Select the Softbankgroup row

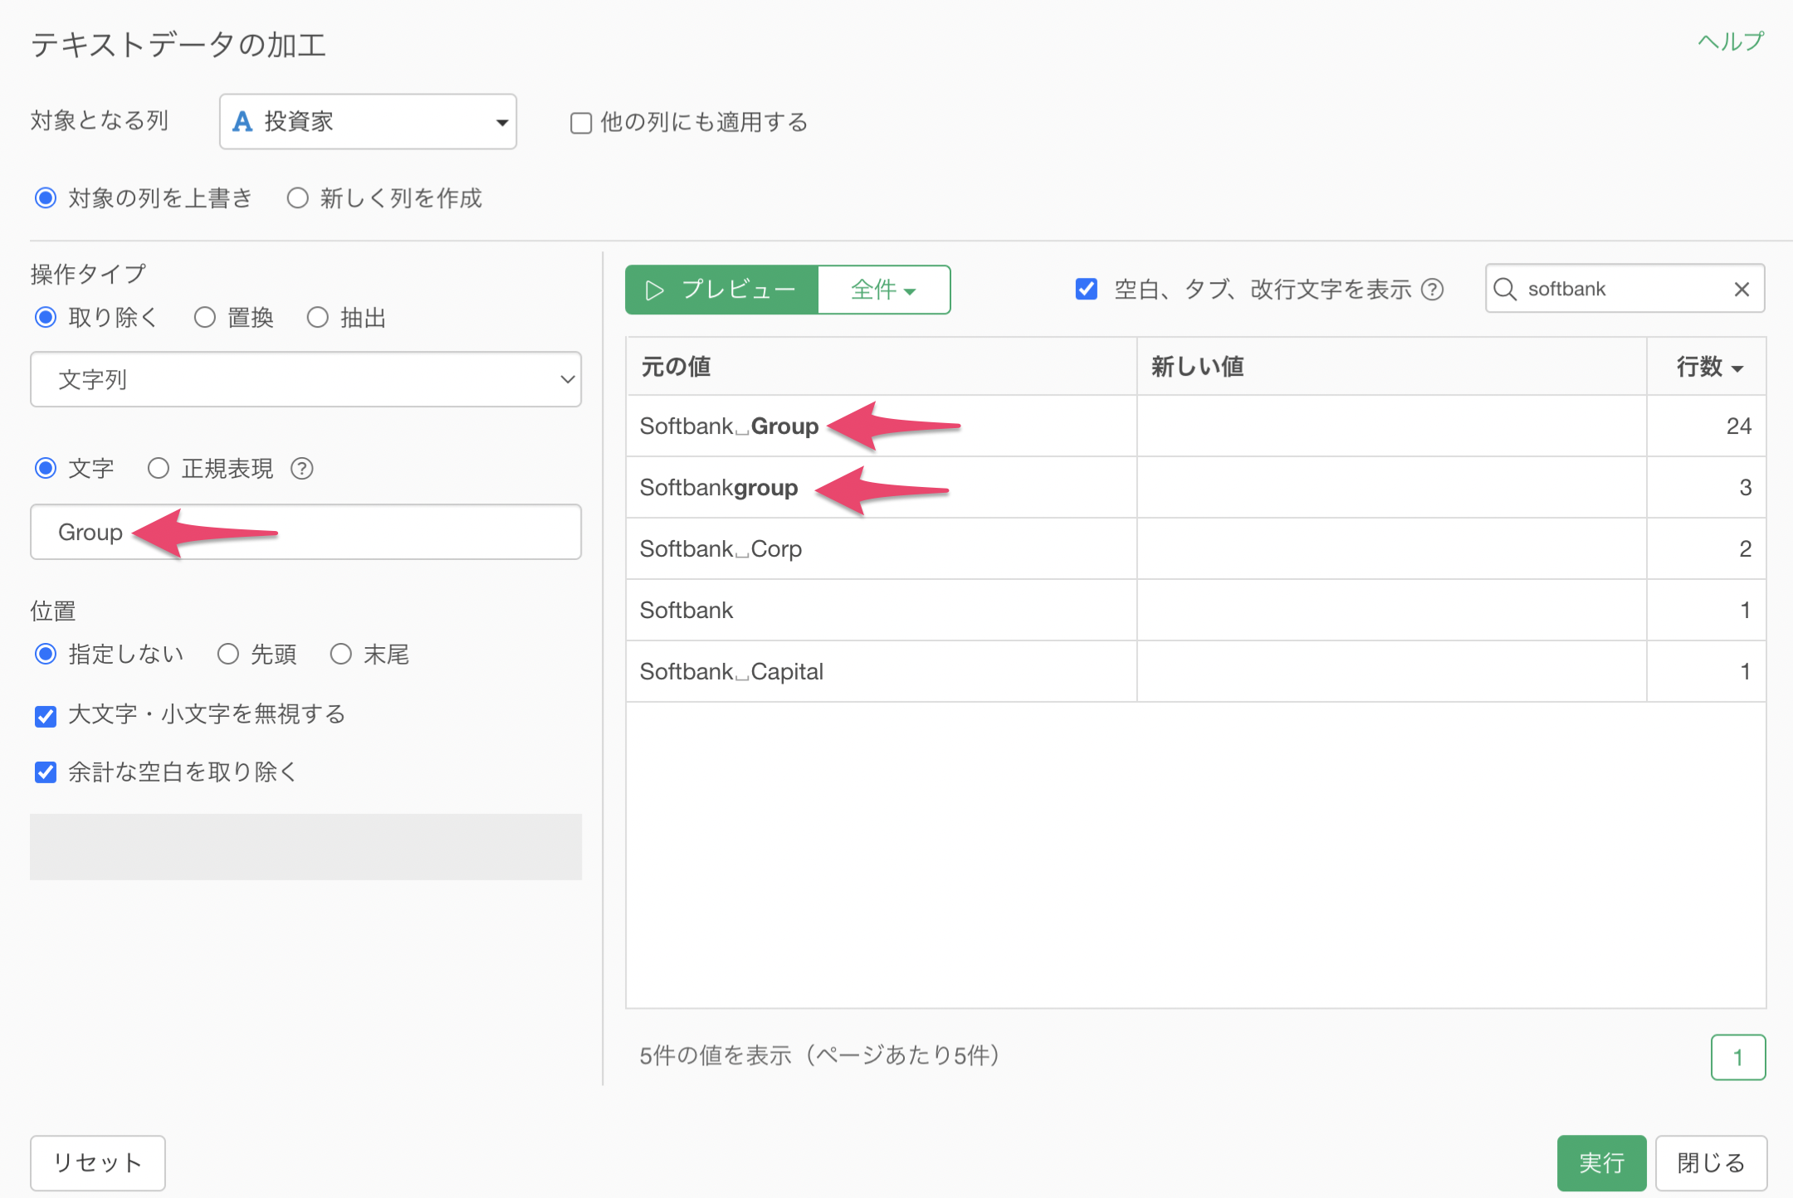[x=1196, y=487]
